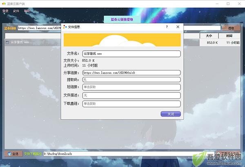245x167 pixels.
Task: Click the 文件信息 dialog title icon
Action: click(65, 27)
